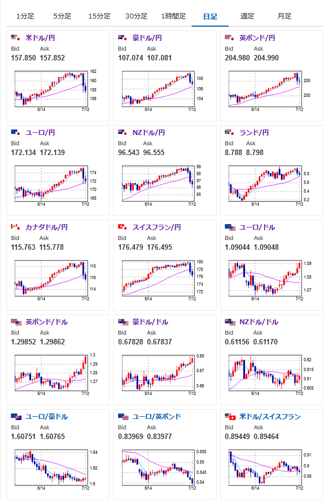This screenshot has height=500, width=325.
Task: Click the Canada flag icon beside カナダドル/円
Action: 16,227
